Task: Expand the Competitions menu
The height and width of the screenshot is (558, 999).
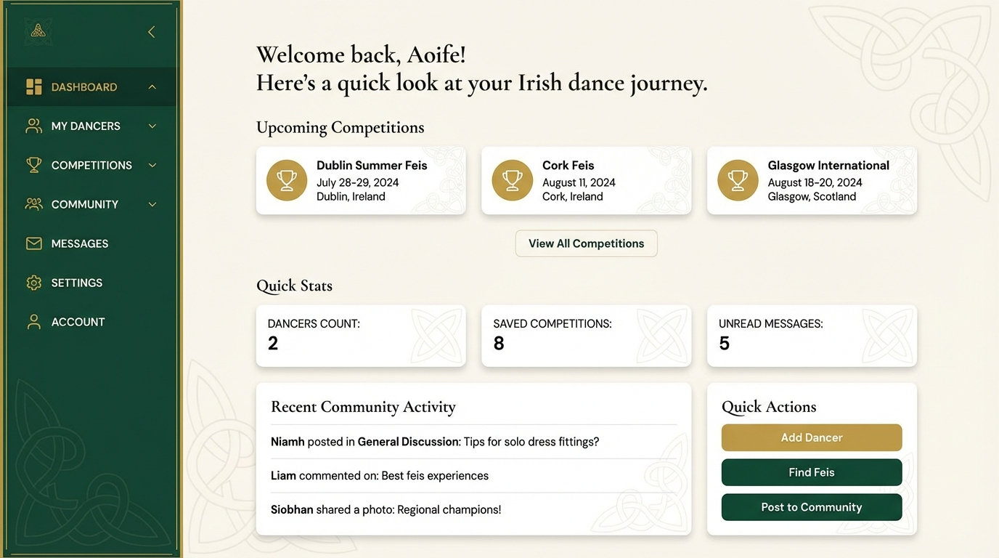Action: click(152, 165)
